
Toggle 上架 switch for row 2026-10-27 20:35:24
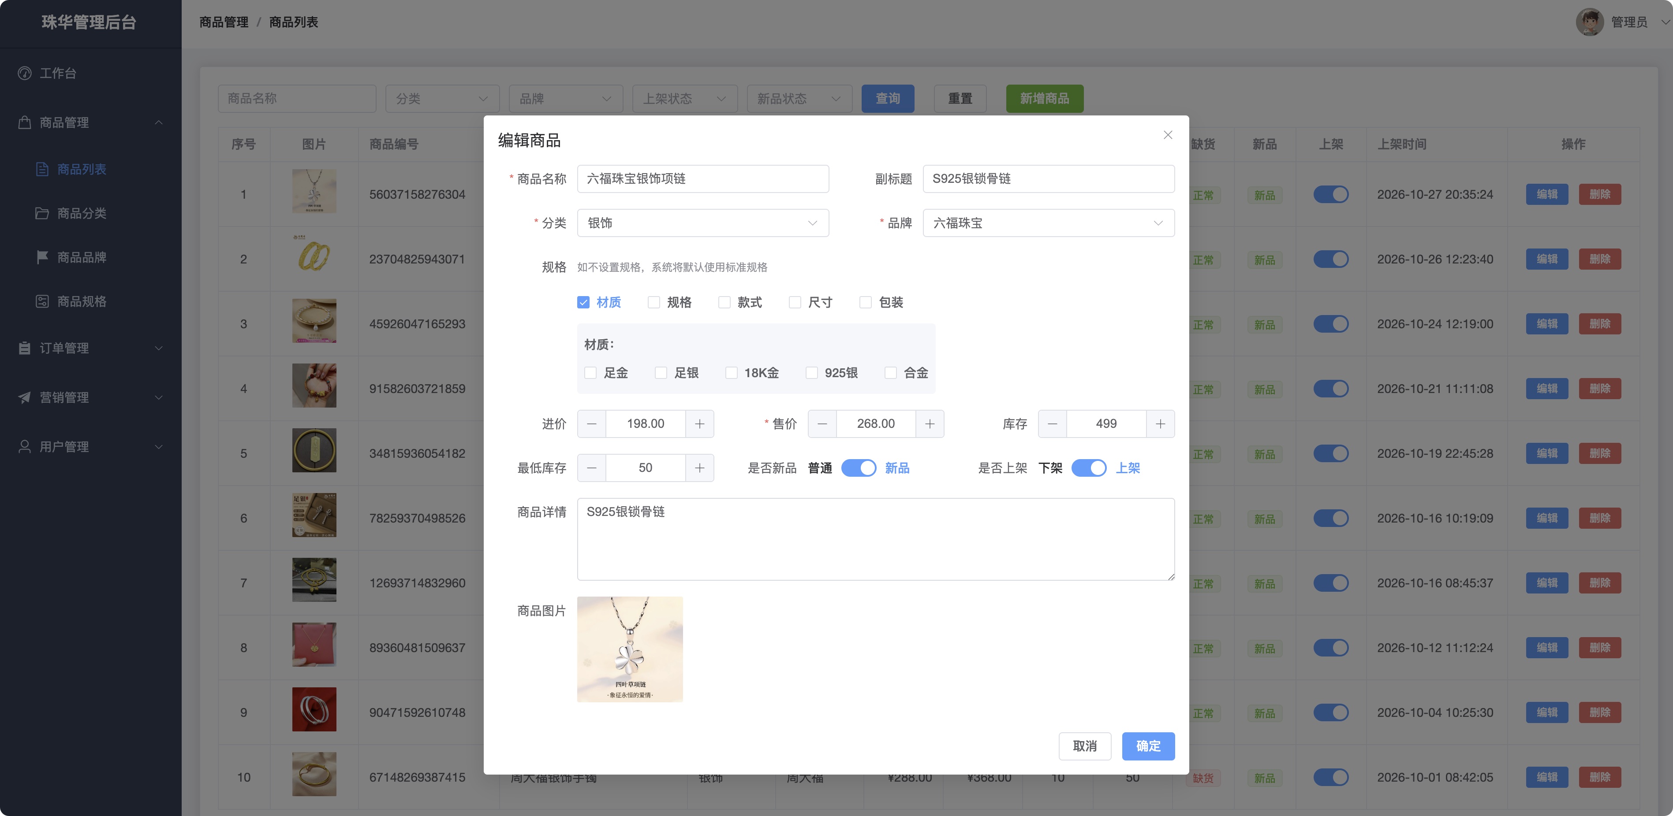pyautogui.click(x=1331, y=194)
